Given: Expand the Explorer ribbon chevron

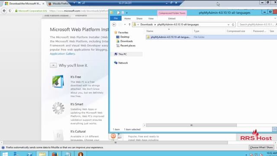Looking at the screenshot, I should [275, 18].
